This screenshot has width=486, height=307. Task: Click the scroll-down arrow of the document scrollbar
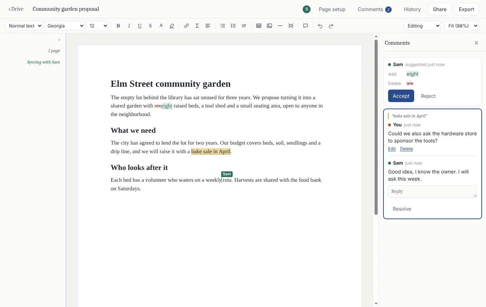point(376,304)
